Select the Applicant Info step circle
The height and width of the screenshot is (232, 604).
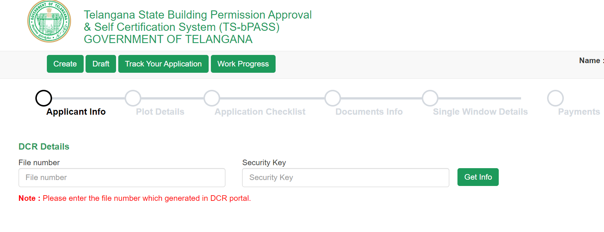pyautogui.click(x=44, y=98)
